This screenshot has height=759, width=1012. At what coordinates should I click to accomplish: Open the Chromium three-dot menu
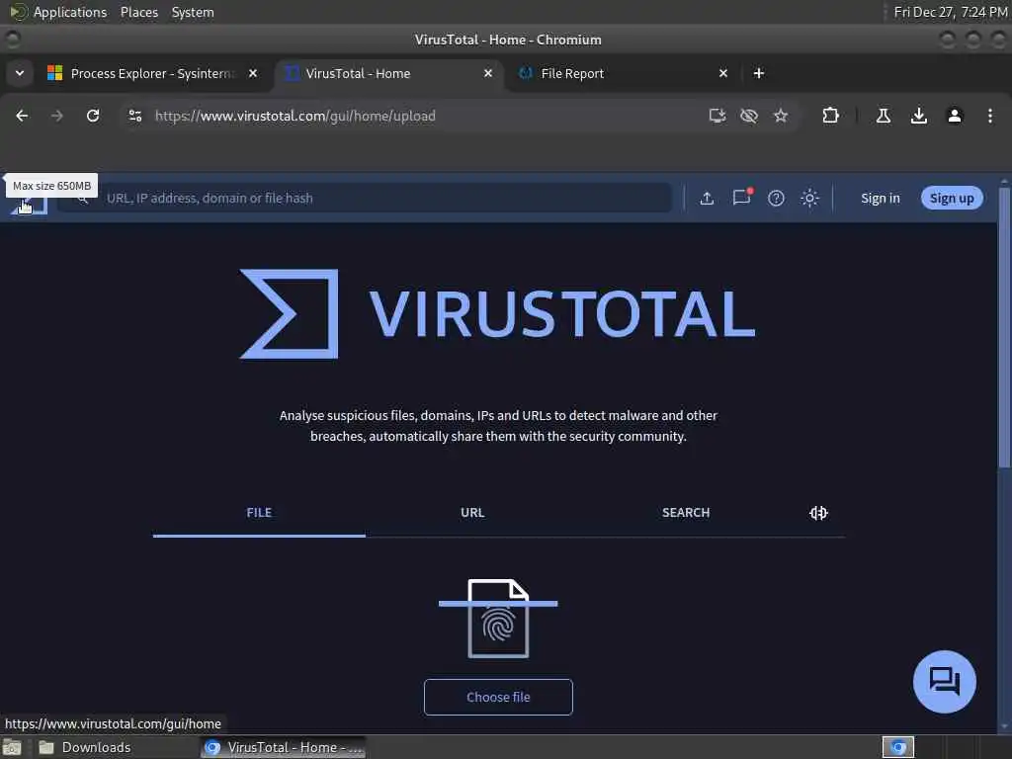click(990, 116)
